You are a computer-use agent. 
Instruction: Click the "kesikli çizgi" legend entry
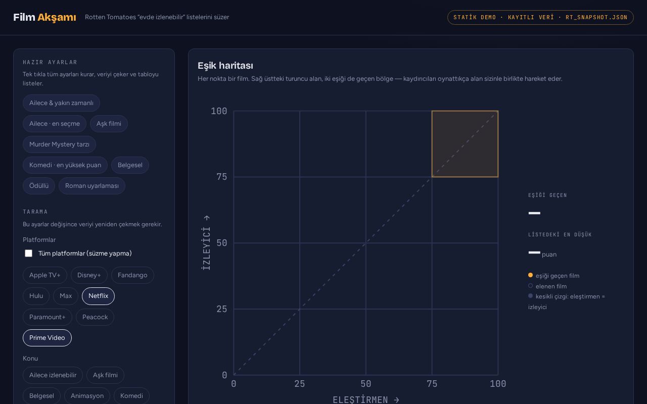click(567, 301)
